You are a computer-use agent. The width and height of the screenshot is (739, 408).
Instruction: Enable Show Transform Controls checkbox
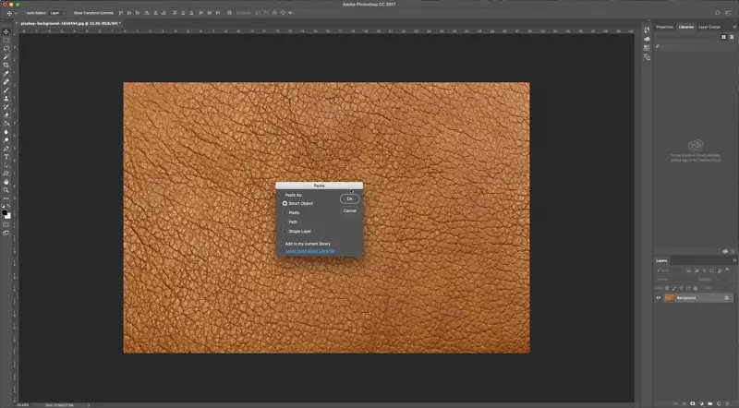[71, 13]
